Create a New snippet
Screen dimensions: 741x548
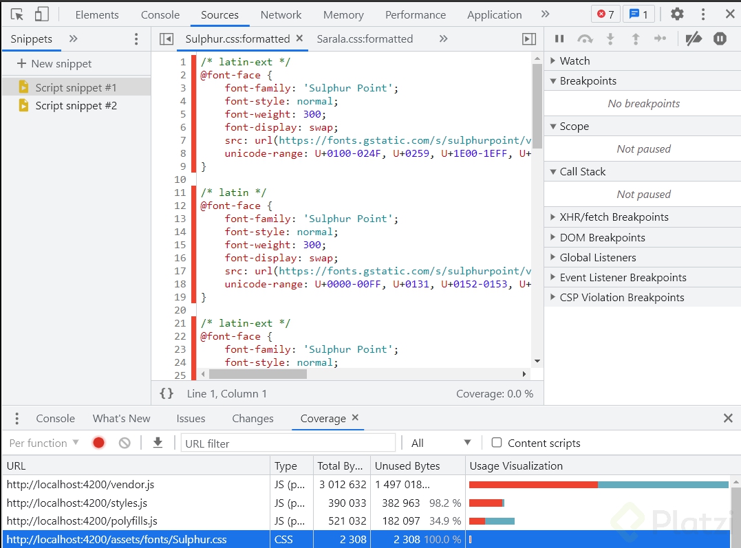click(x=54, y=63)
